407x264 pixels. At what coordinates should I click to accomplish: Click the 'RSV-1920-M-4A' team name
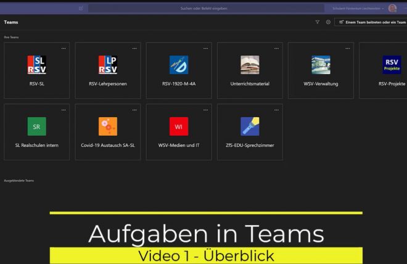coord(179,84)
